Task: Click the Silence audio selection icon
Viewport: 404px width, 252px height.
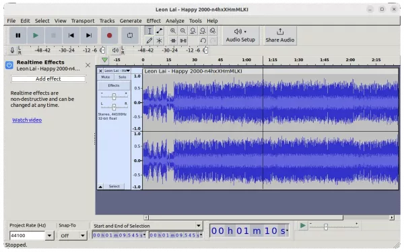Action: pos(183,40)
